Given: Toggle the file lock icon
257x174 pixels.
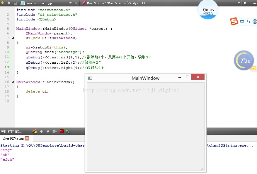Looking at the screenshot, I should coord(16,3).
